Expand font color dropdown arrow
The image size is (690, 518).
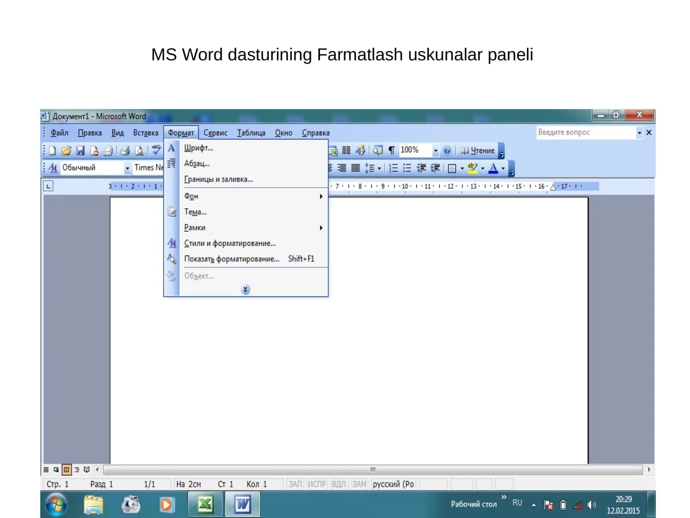click(503, 168)
